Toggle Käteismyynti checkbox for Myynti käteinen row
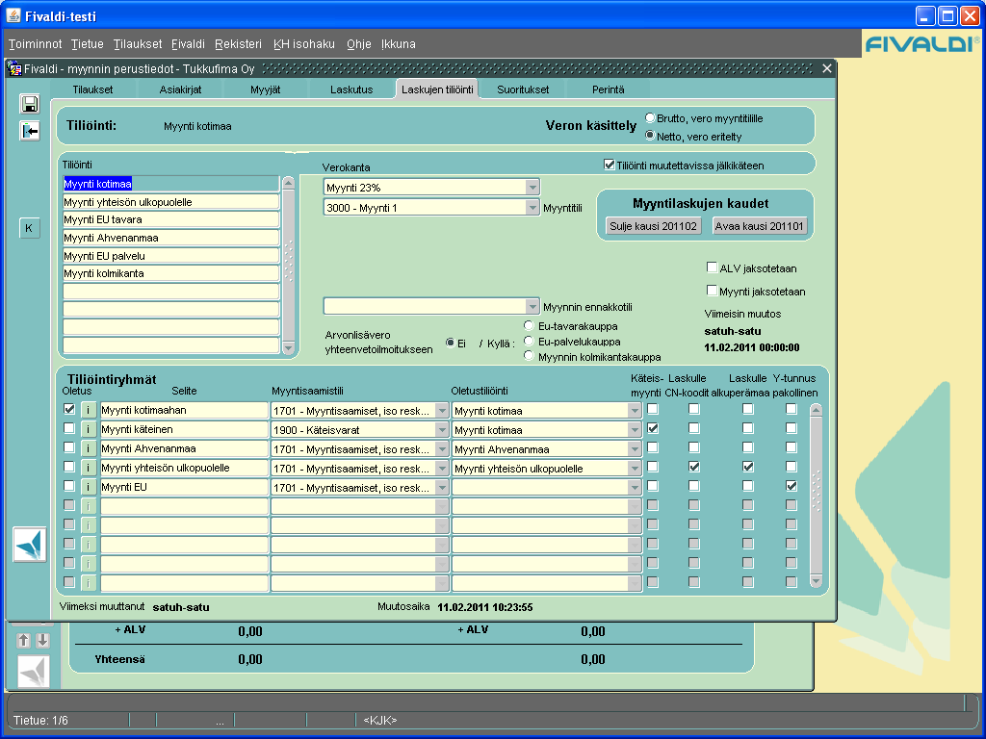986x739 pixels. pos(653,428)
